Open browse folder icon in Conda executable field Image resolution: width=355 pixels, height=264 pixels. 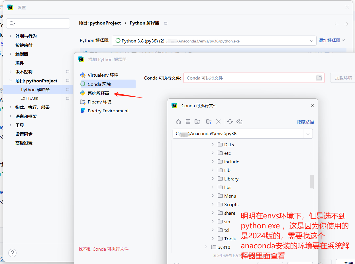(x=319, y=78)
